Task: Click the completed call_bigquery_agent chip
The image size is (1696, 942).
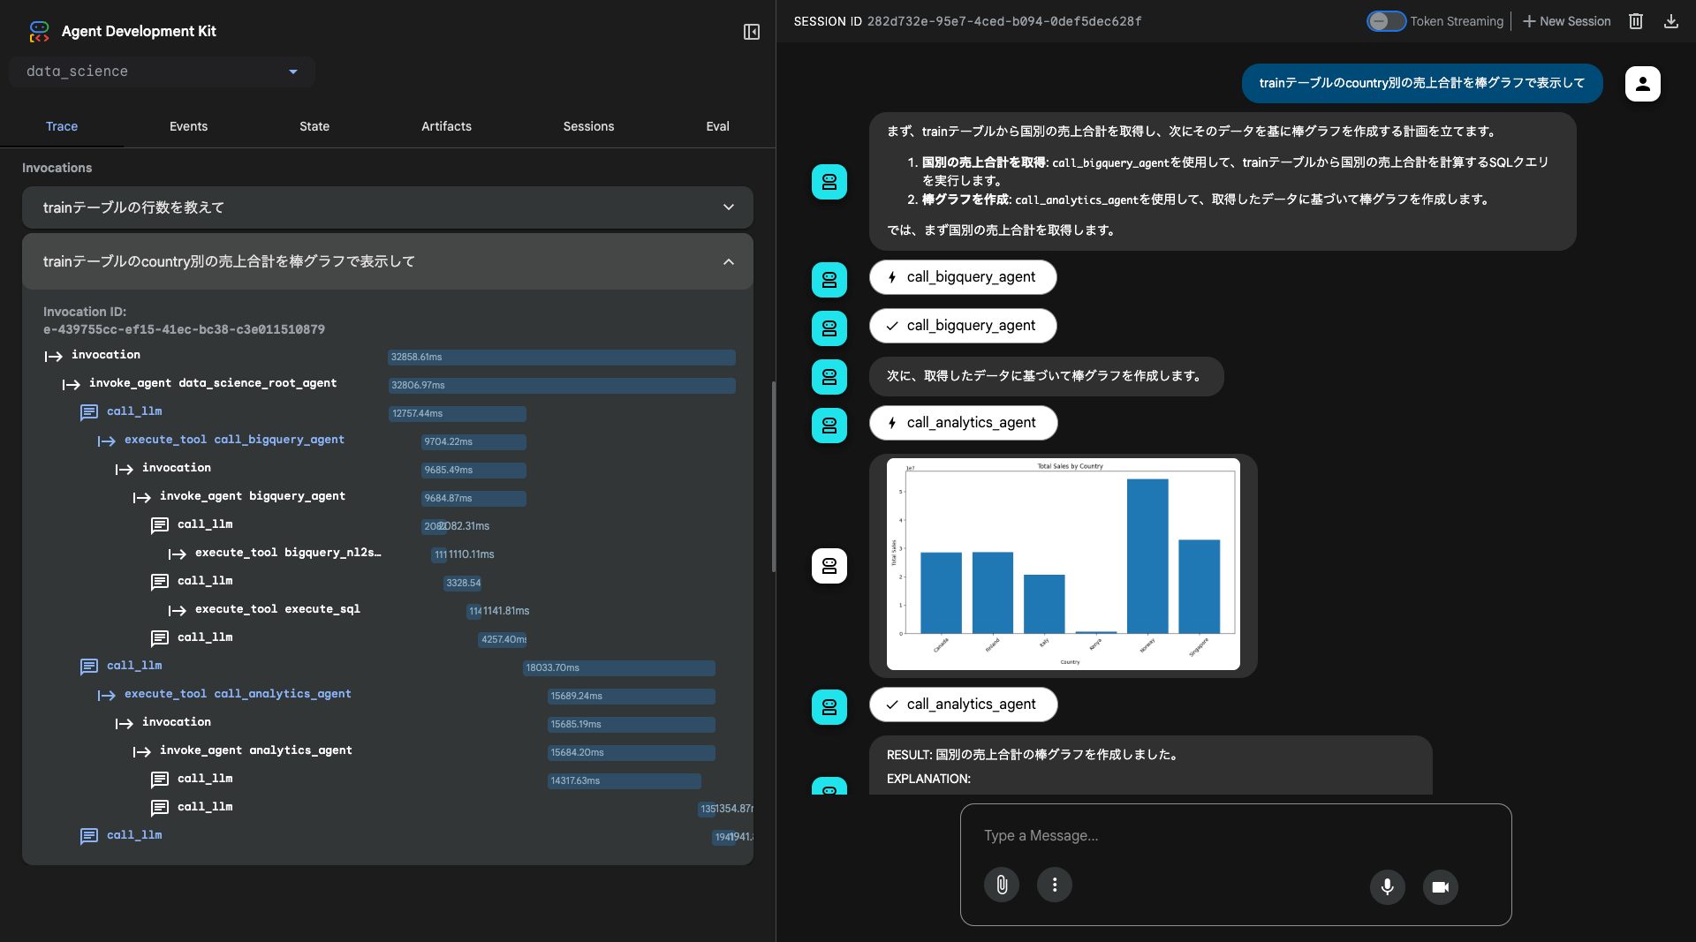Action: click(x=963, y=326)
